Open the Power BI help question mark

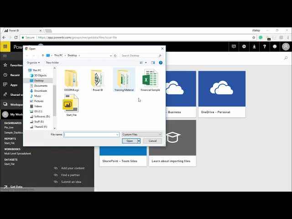pos(265,47)
